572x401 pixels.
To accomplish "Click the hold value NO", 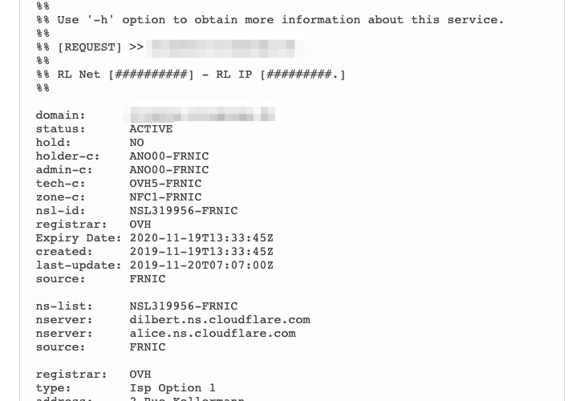I will 136,142.
